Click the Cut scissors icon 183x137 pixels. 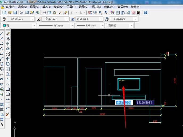coord(44,13)
